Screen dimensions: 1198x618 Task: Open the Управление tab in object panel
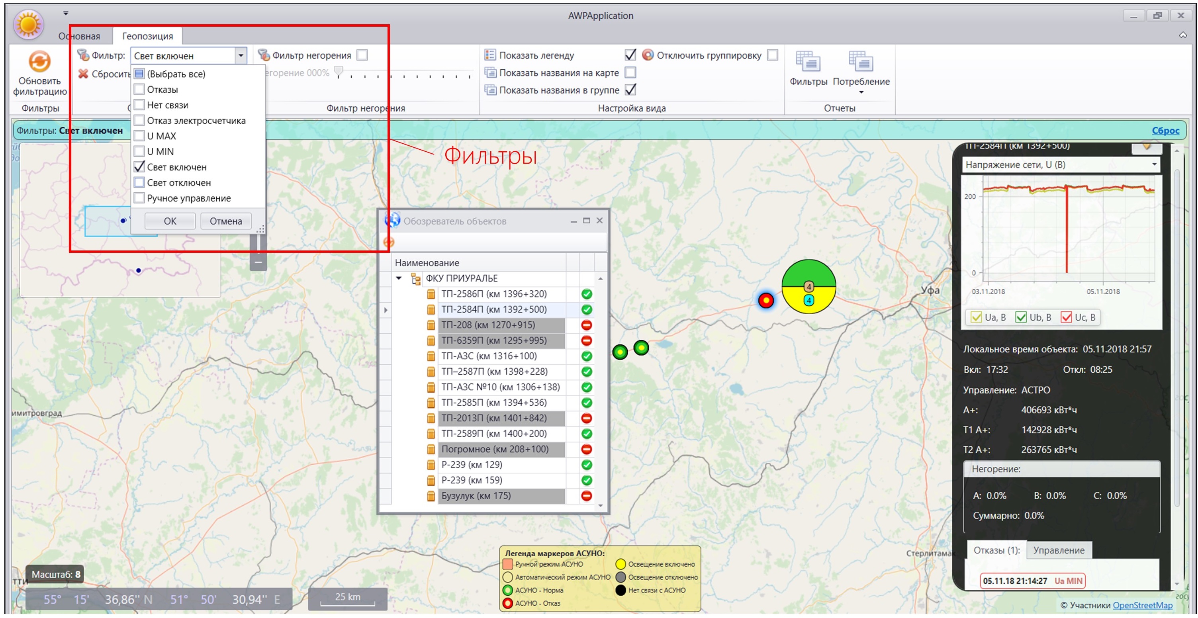(x=1059, y=550)
